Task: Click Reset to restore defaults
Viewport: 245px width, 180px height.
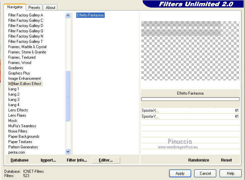Action: [226, 160]
